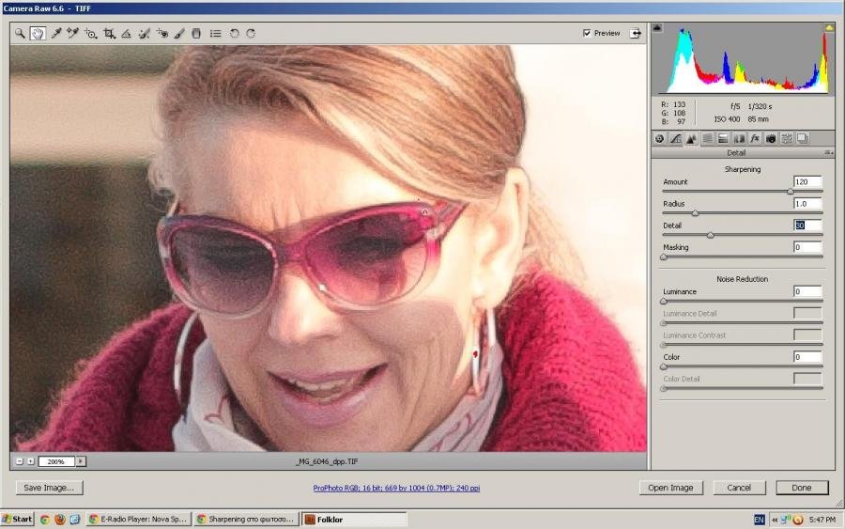Switch to the Tone Curve tab

click(x=675, y=138)
